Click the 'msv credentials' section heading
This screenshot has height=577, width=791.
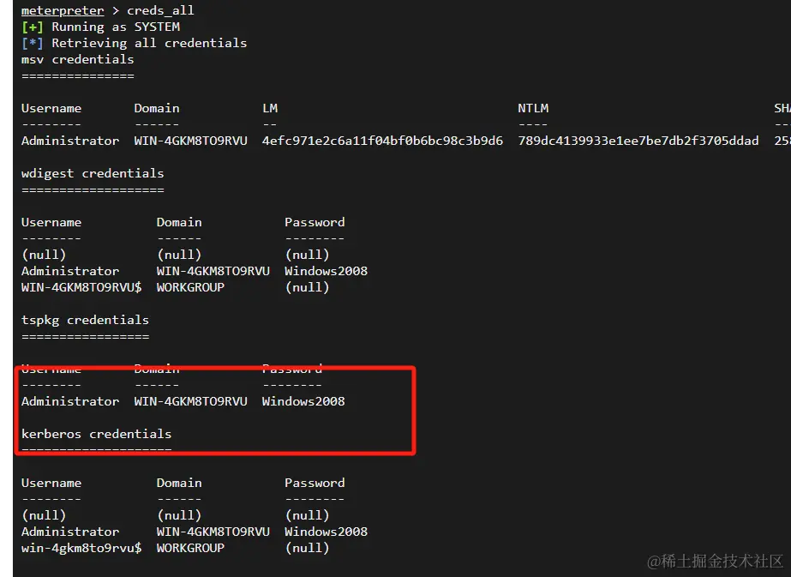(x=78, y=59)
